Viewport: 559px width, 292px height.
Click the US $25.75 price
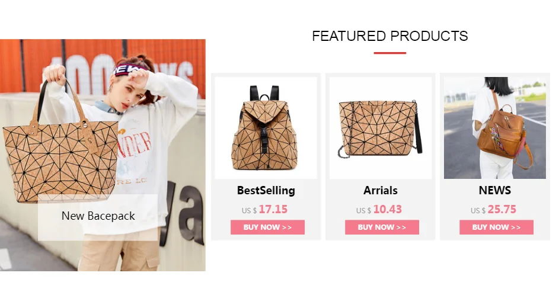pyautogui.click(x=493, y=210)
